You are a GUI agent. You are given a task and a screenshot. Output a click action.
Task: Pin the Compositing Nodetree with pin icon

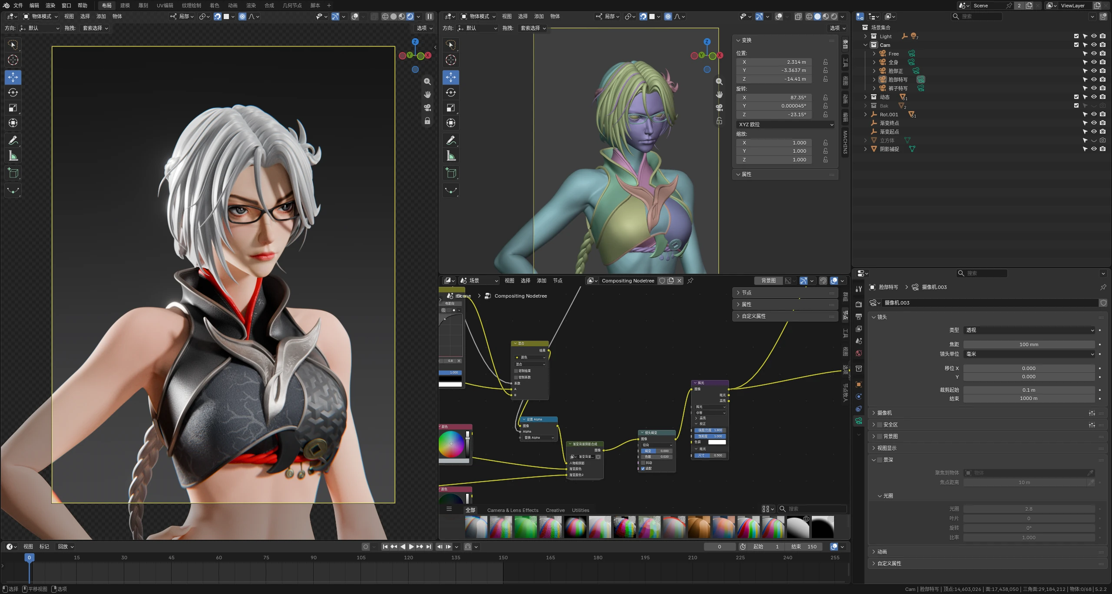(690, 281)
